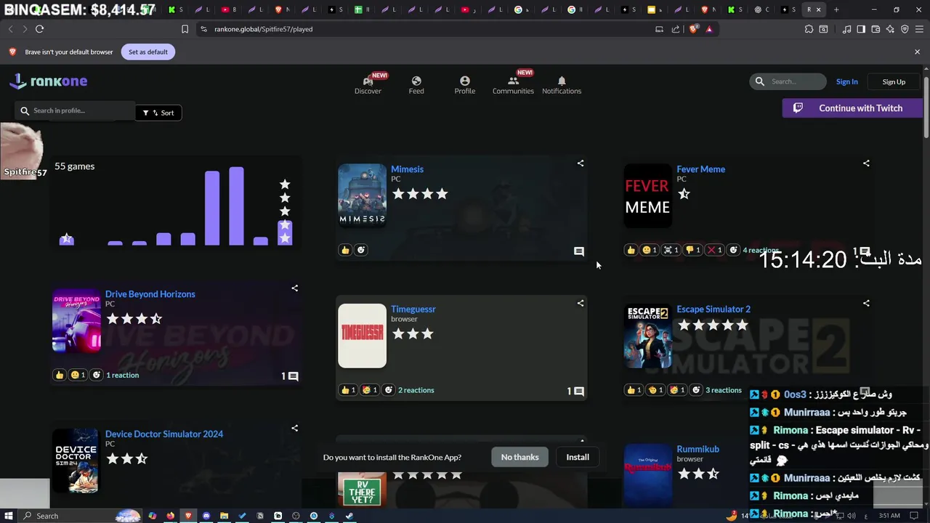
Task: Open the Fever Meme title link
Action: coord(700,169)
